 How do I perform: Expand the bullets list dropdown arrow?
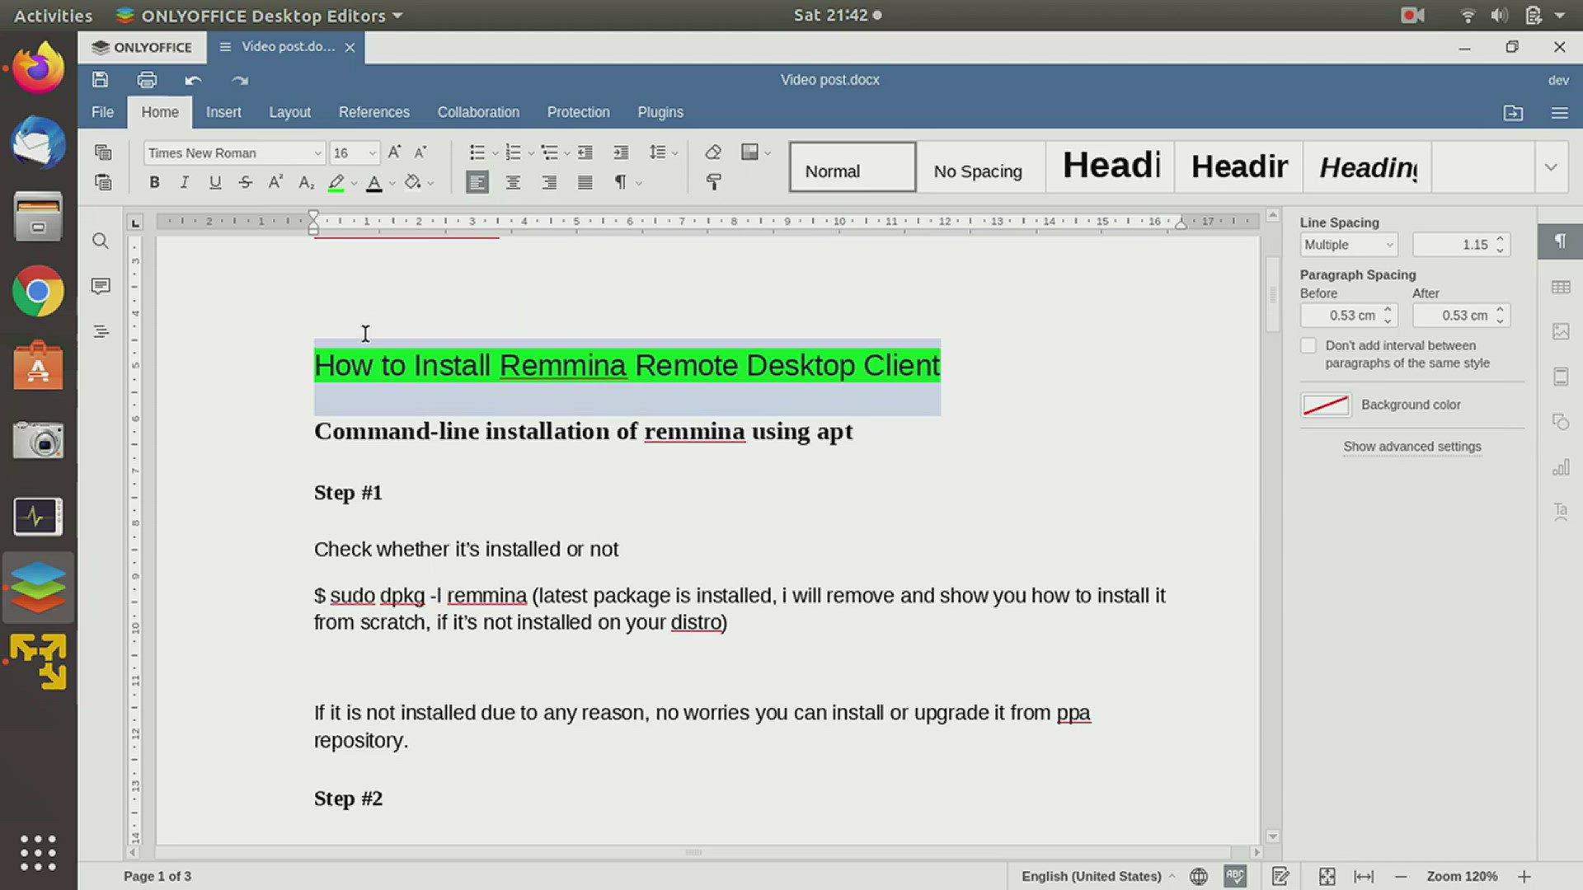click(495, 153)
